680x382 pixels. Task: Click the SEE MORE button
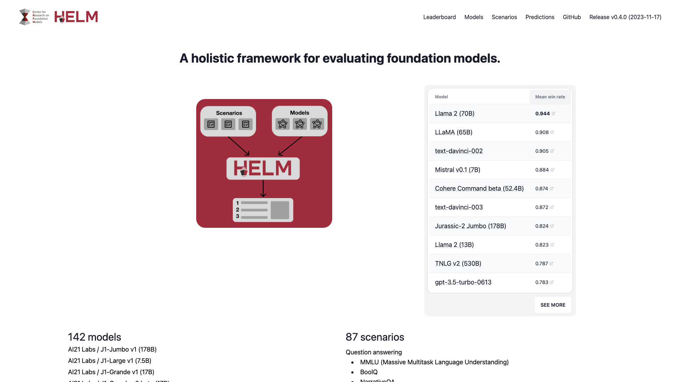tap(553, 305)
